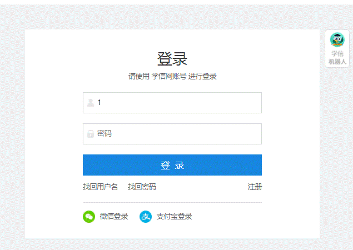Click the 进行登录 text in subtitle
This screenshot has height=250, width=353.
coord(202,77)
